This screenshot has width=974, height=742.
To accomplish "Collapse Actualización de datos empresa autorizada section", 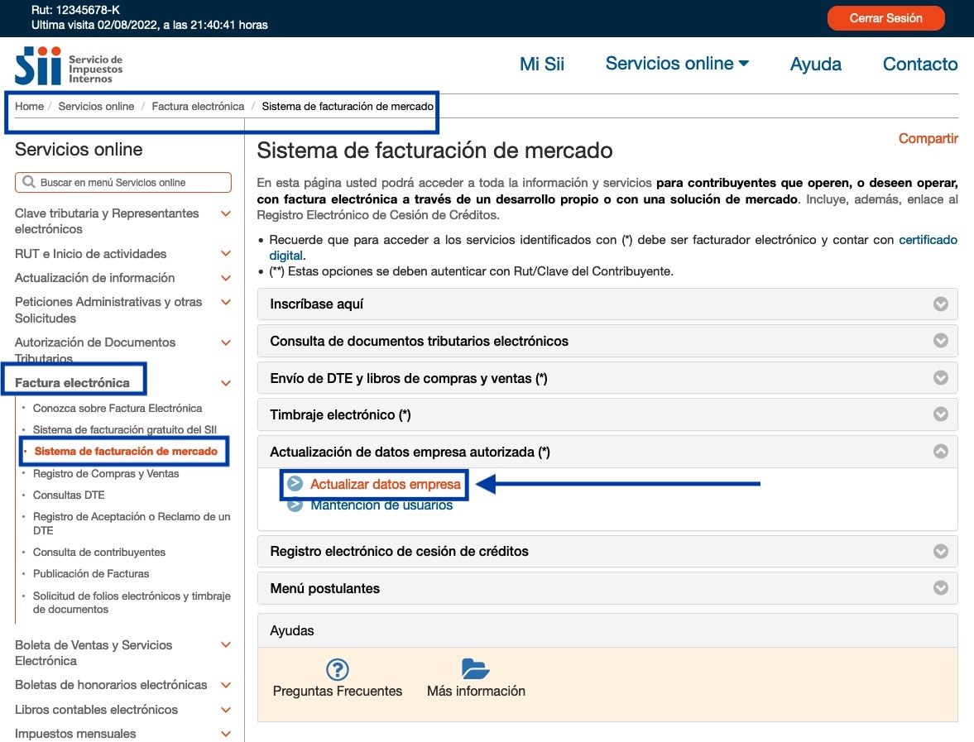I will [940, 452].
